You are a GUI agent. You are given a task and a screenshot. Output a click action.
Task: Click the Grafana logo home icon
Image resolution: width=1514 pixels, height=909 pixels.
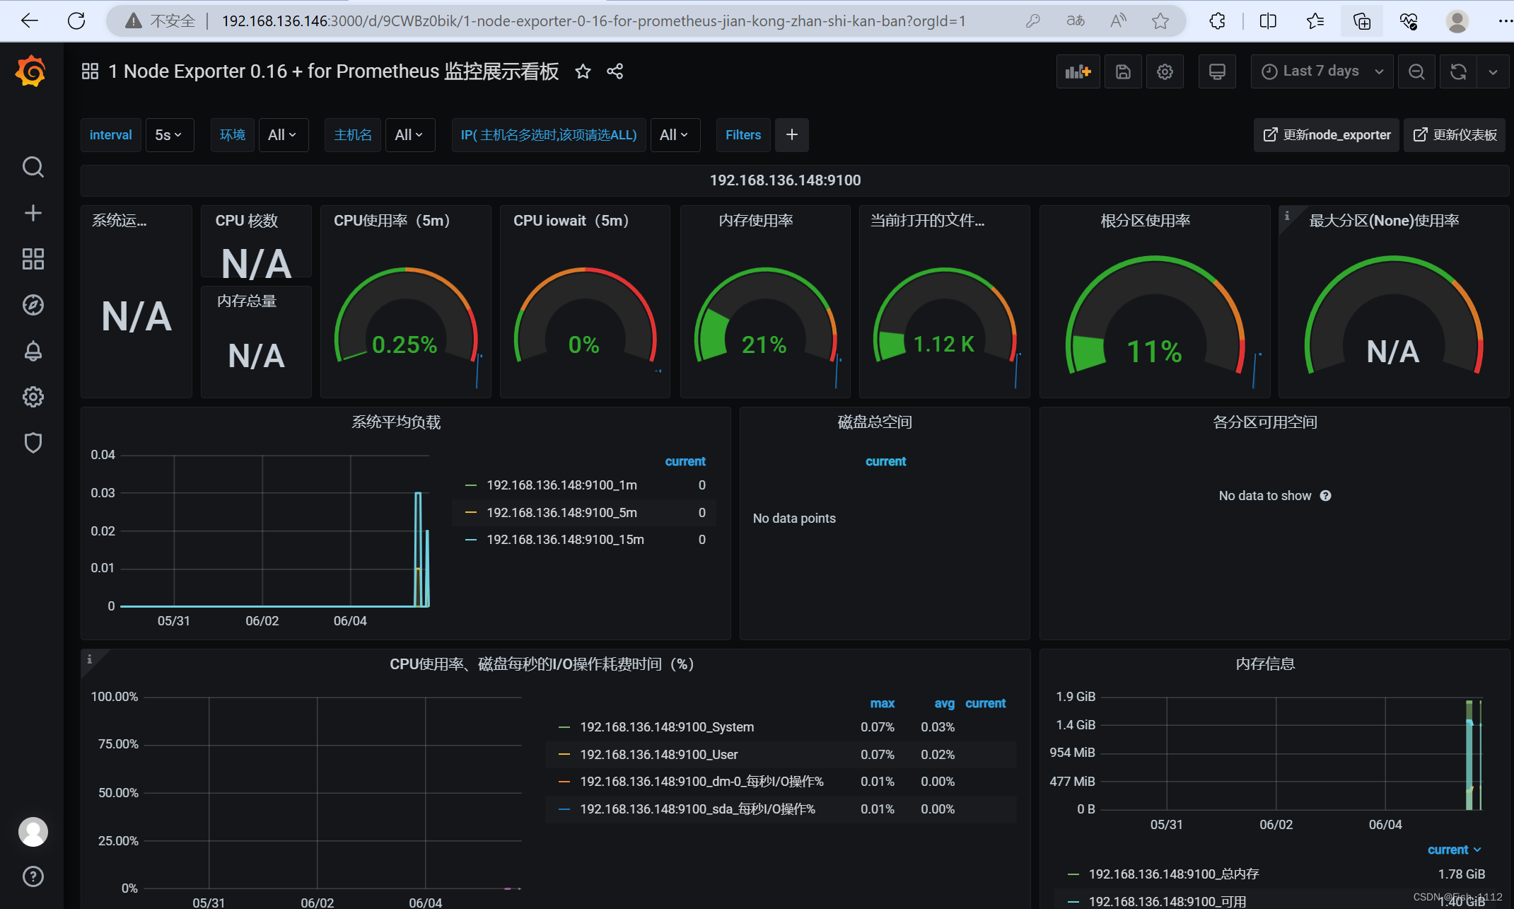pos(31,71)
